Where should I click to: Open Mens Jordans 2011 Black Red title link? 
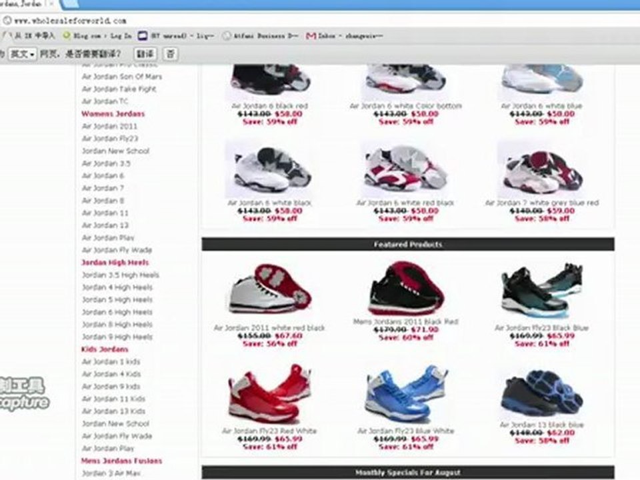pyautogui.click(x=406, y=321)
